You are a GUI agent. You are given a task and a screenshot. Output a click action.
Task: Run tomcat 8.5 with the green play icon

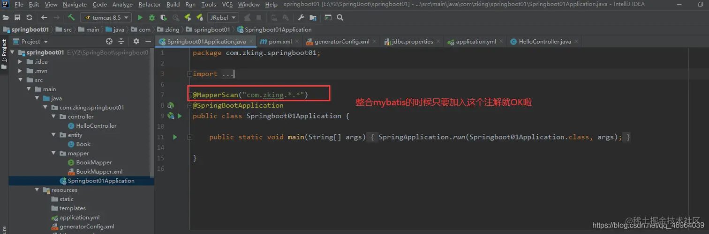pos(140,17)
